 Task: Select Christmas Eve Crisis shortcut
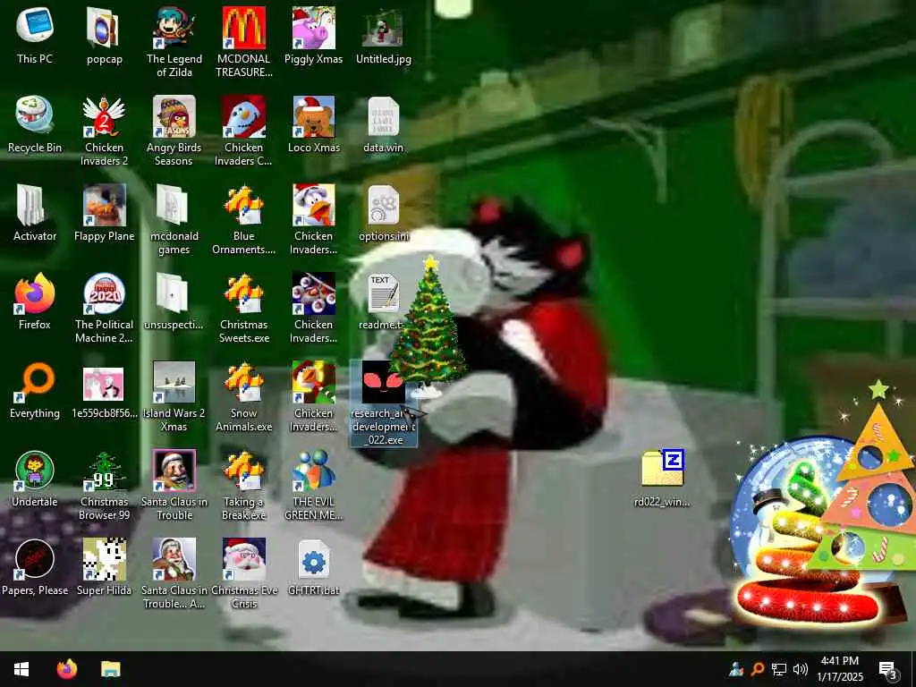pyautogui.click(x=243, y=572)
